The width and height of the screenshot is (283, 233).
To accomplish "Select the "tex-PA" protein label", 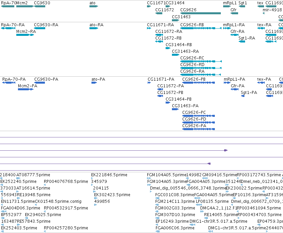I will (264, 79).
